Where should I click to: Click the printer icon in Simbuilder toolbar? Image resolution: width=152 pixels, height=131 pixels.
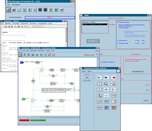33,54
